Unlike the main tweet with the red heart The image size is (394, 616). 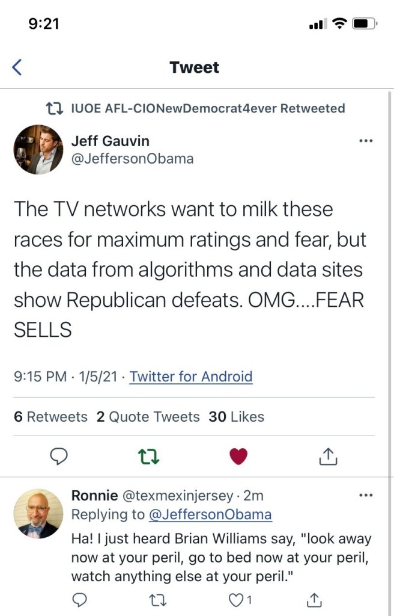[238, 457]
